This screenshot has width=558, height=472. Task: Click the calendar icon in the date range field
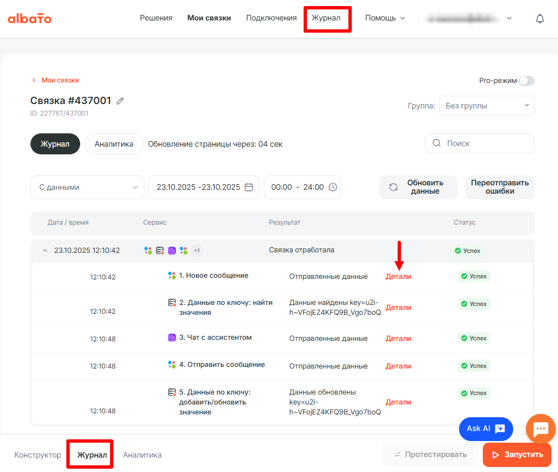(x=249, y=187)
